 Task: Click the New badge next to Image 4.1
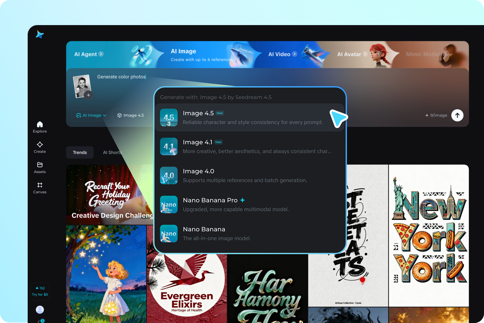tap(219, 142)
